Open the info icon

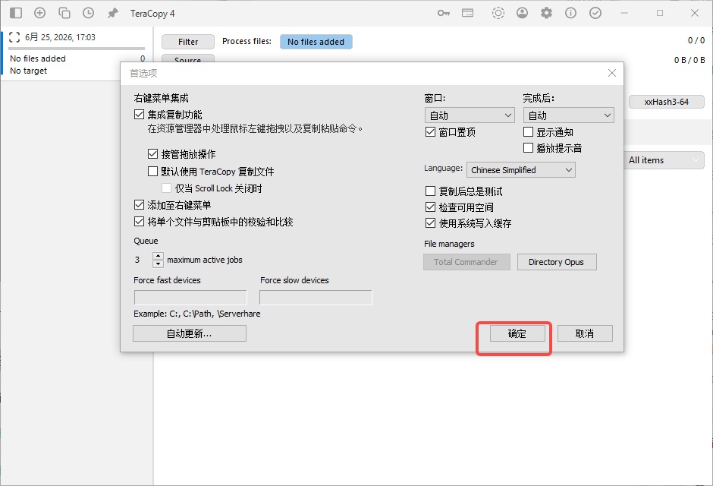tap(570, 13)
